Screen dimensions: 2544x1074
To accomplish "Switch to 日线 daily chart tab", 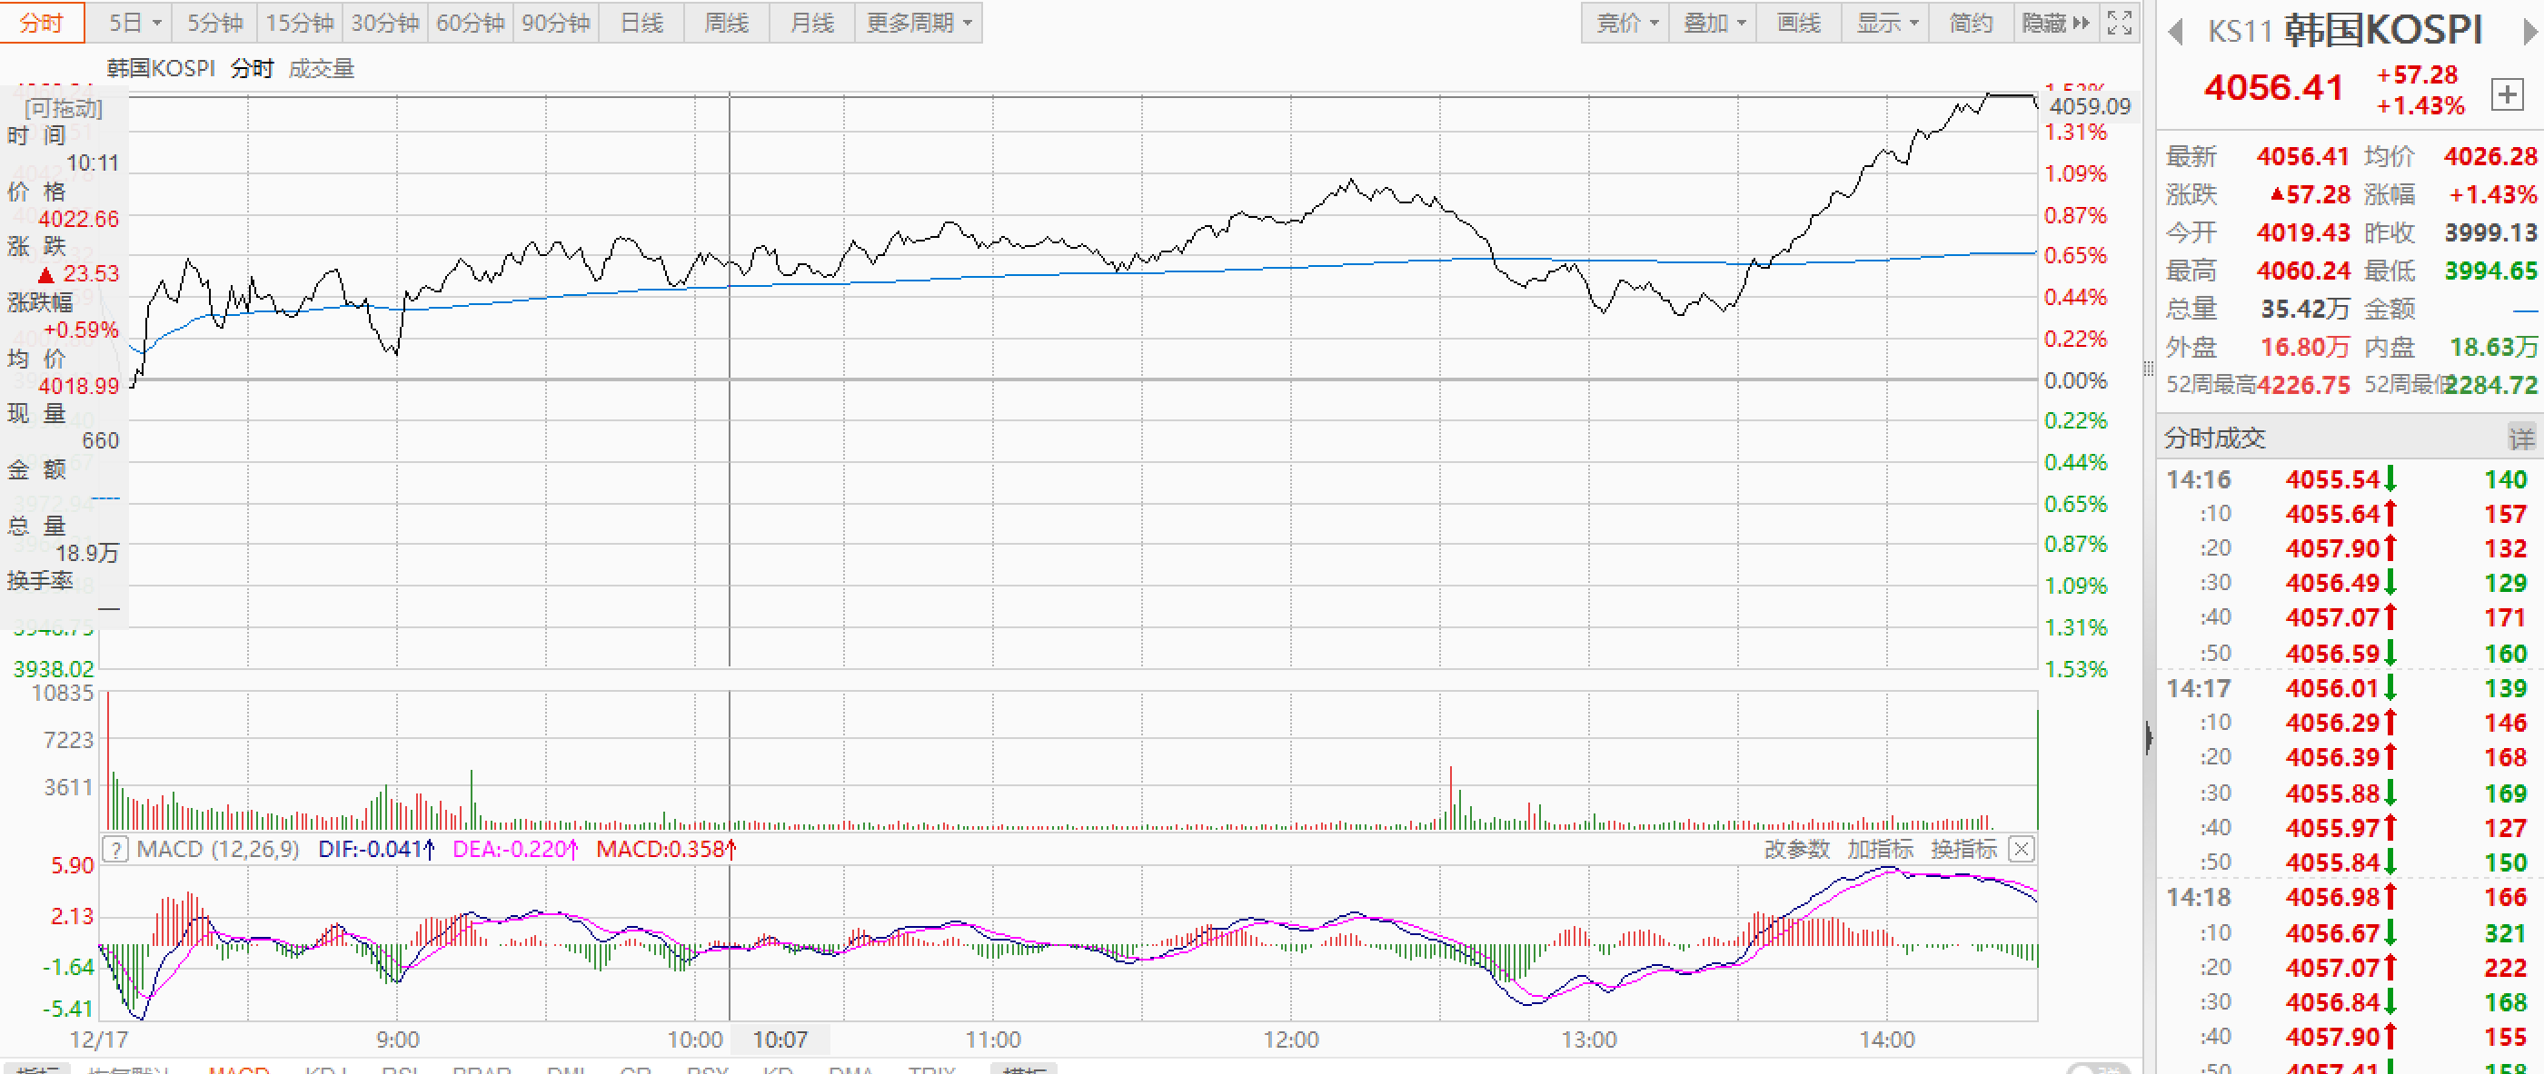I will coord(641,23).
